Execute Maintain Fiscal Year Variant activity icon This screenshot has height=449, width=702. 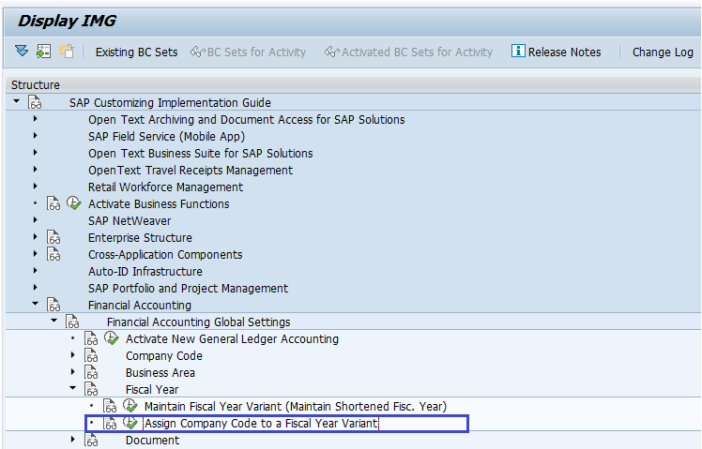pos(130,406)
